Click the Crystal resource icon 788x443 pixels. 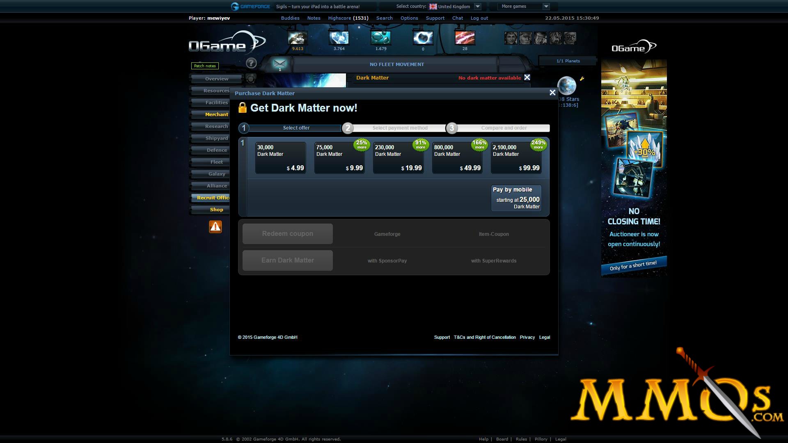[339, 38]
